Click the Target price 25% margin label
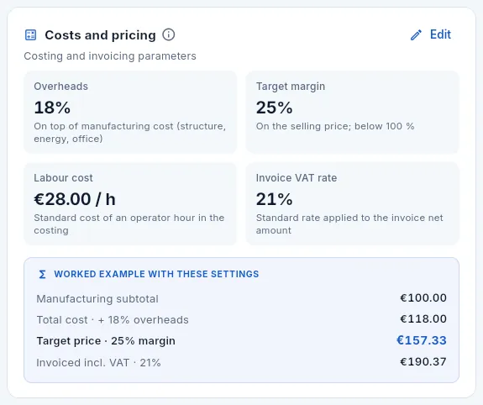483x405 pixels. coord(106,341)
